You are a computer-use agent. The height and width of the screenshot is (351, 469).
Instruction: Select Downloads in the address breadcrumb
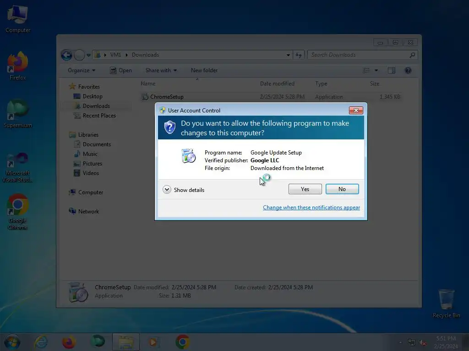point(145,55)
